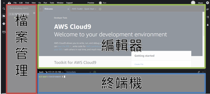Click the Share button
The image size is (210, 94).
pos(201,3)
